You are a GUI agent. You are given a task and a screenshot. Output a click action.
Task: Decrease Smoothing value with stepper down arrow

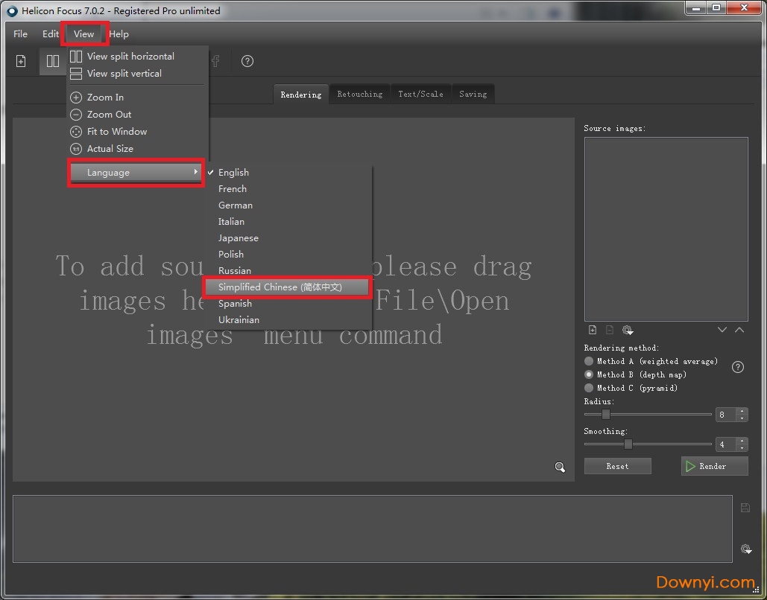click(x=742, y=448)
